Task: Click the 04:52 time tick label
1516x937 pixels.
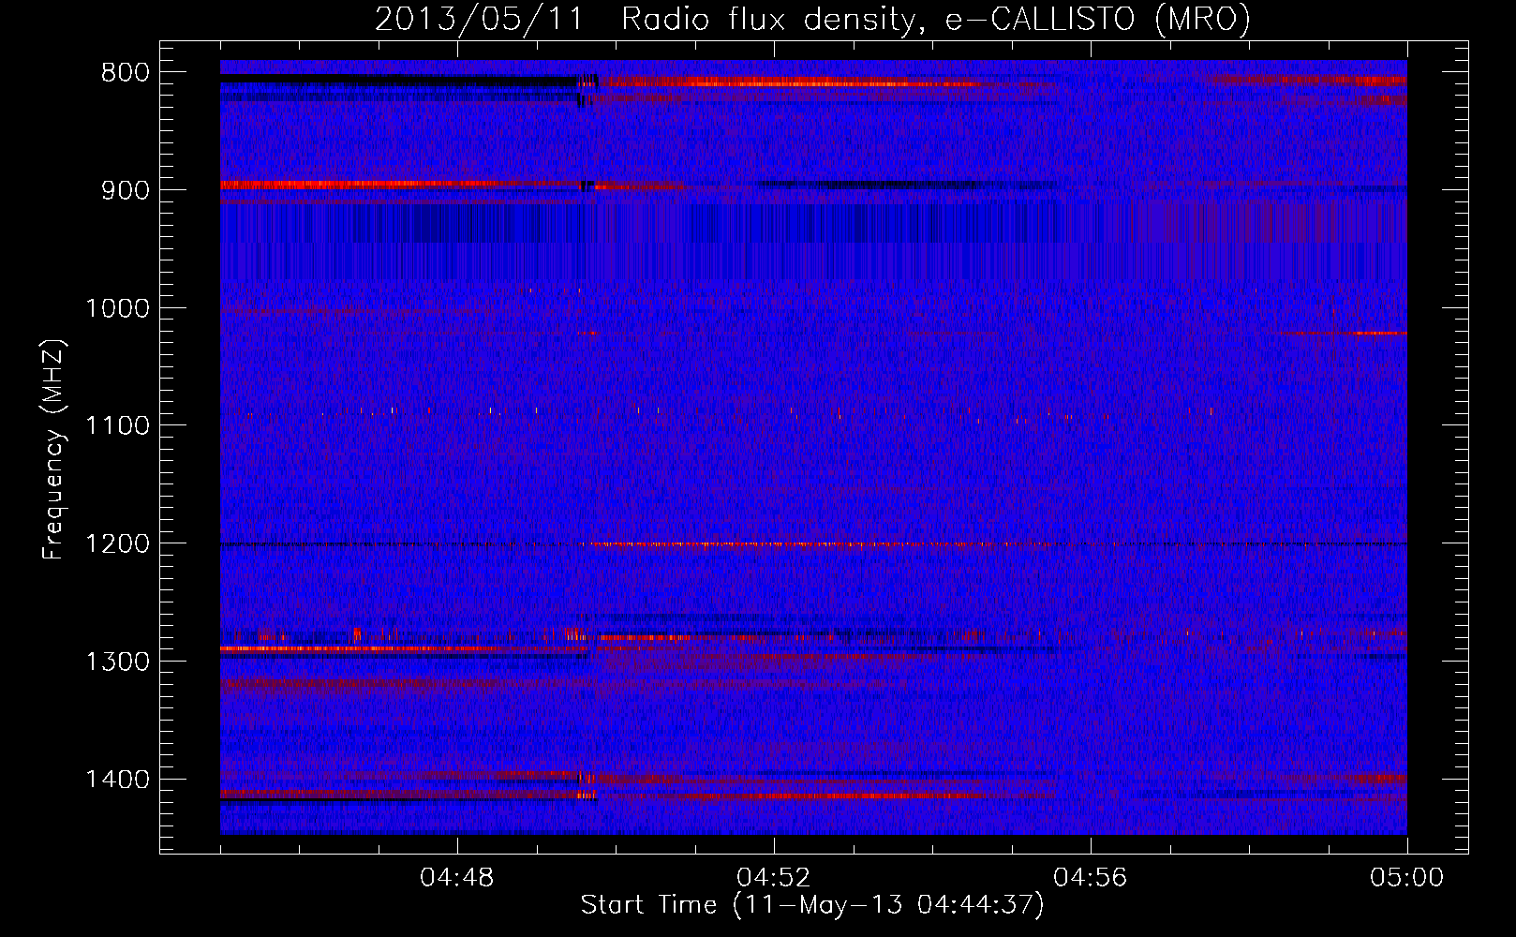Action: pos(774,878)
